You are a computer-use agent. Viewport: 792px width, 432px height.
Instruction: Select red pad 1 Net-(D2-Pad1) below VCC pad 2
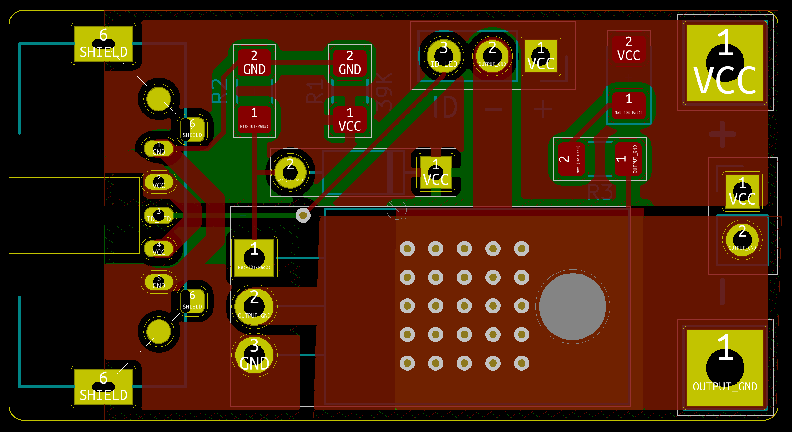click(628, 106)
